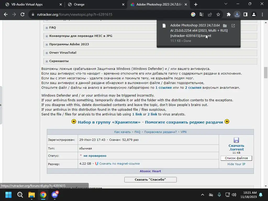Translate this page icon
The height and width of the screenshot is (201, 268).
pyautogui.click(x=202, y=15)
